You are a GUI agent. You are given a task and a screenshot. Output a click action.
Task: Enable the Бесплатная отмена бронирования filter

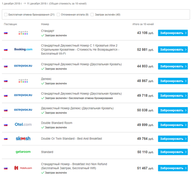[x=6, y=14]
